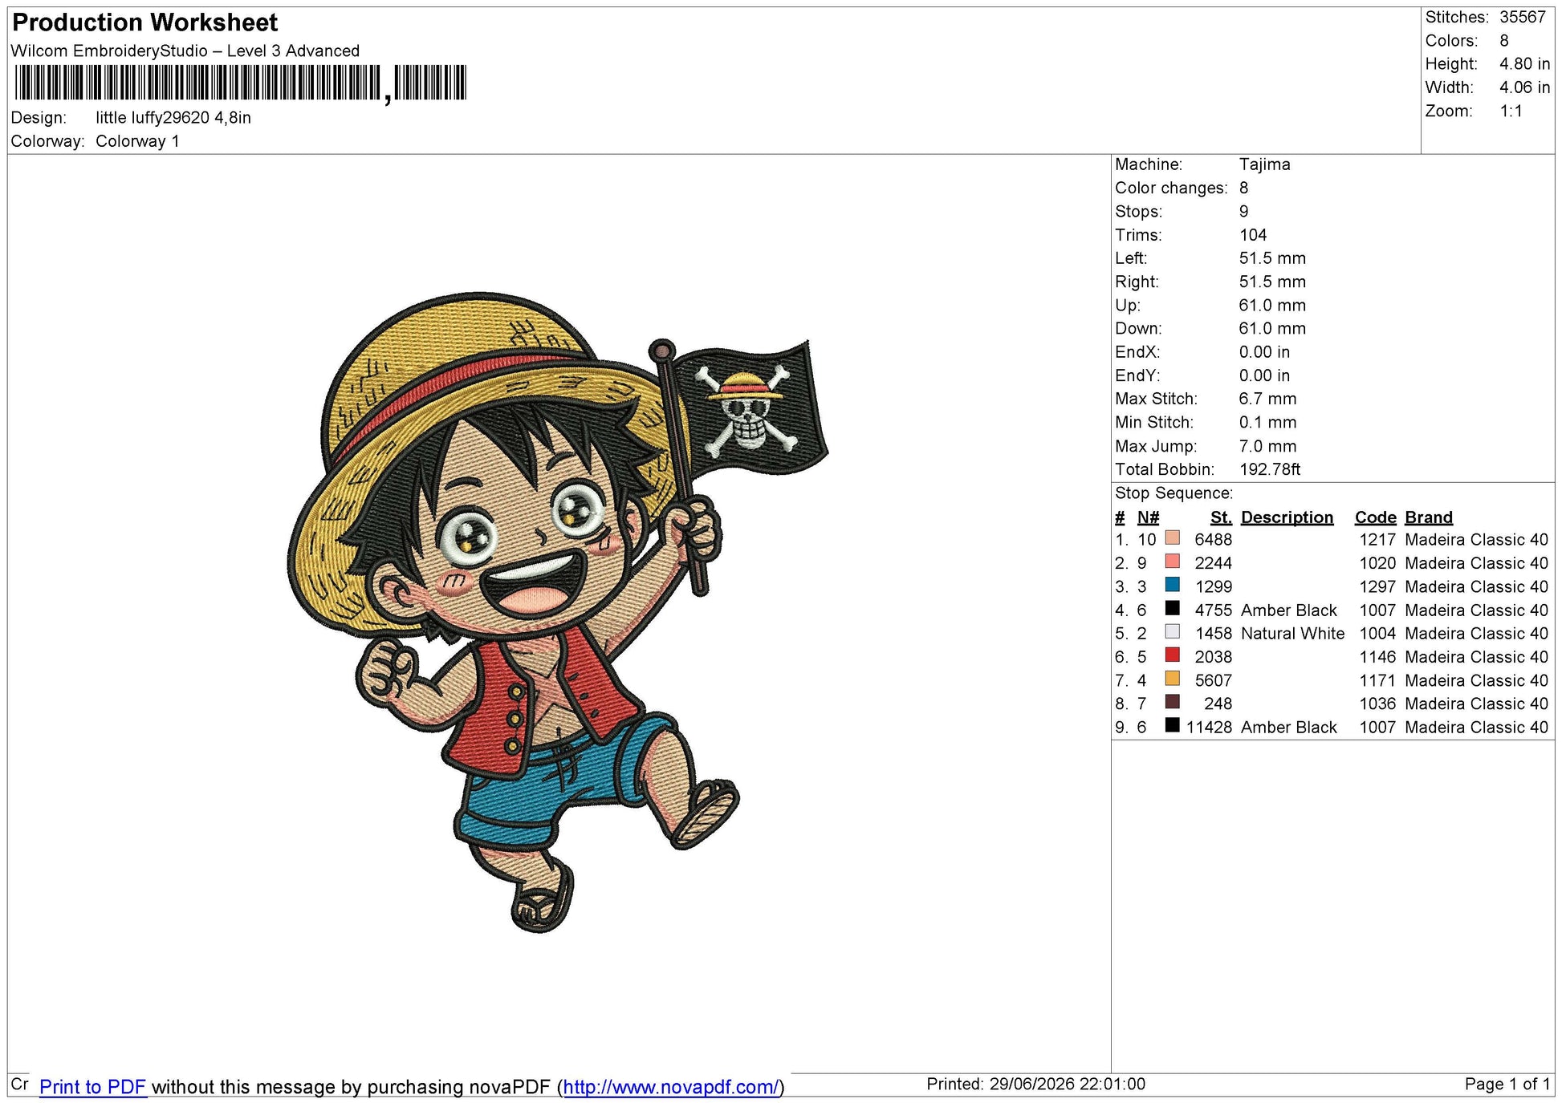Click the Printed date 29/06/2026 22:01:00
The image size is (1562, 1103).
1067,1085
